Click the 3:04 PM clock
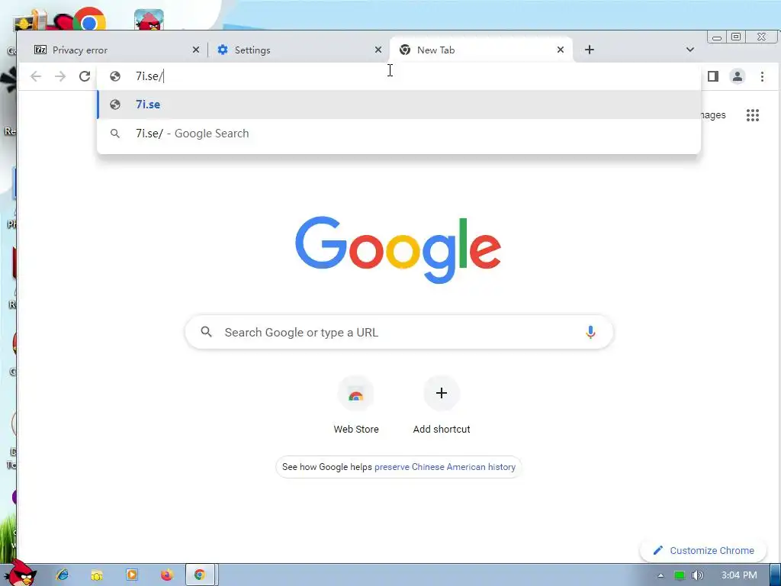The height and width of the screenshot is (586, 781). (x=738, y=575)
